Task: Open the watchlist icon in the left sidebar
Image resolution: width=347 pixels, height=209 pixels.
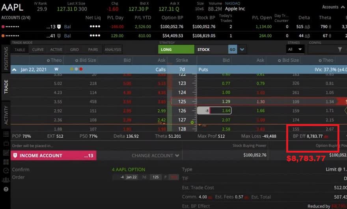Action: coord(6,134)
